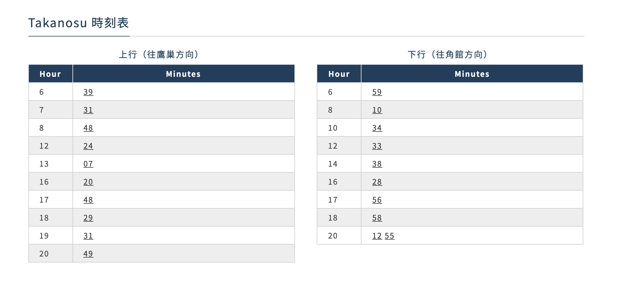Click the 7:31 upbound minute link
This screenshot has height=299, width=628.
pos(88,110)
